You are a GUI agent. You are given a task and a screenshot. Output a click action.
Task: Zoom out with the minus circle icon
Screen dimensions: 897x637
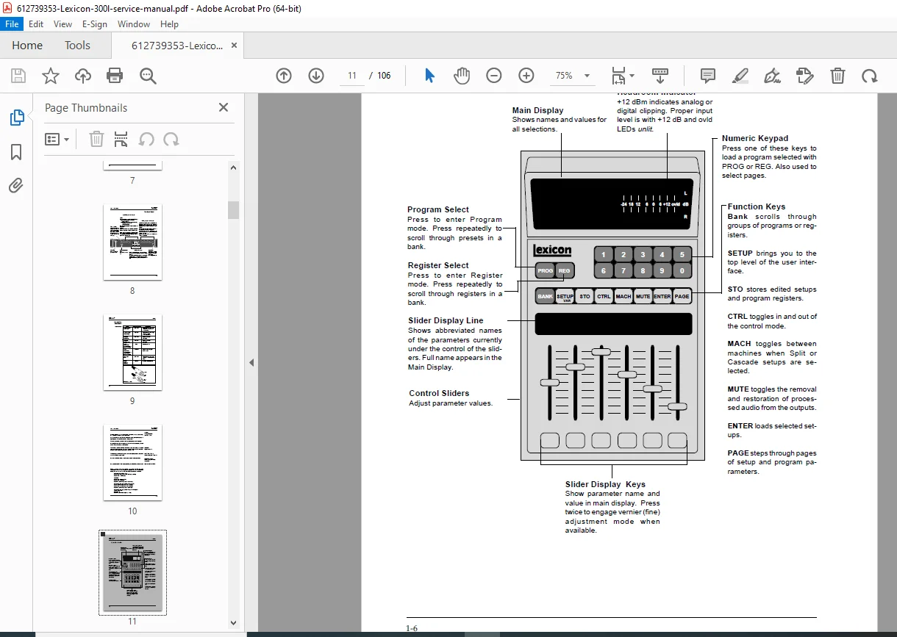[x=494, y=76]
